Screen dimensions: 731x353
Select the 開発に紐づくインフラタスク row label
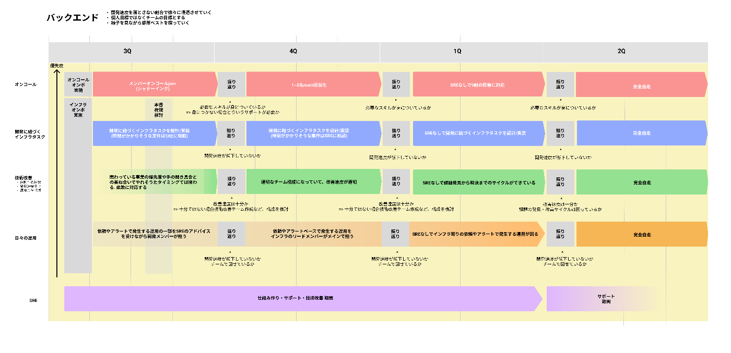pyautogui.click(x=30, y=133)
